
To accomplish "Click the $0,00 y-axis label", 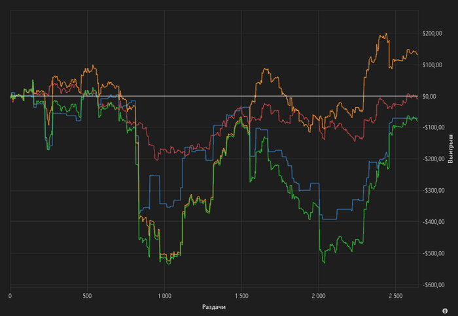I will click(x=429, y=96).
